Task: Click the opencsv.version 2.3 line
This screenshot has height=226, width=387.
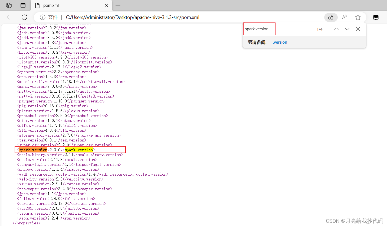Action: 58,72
